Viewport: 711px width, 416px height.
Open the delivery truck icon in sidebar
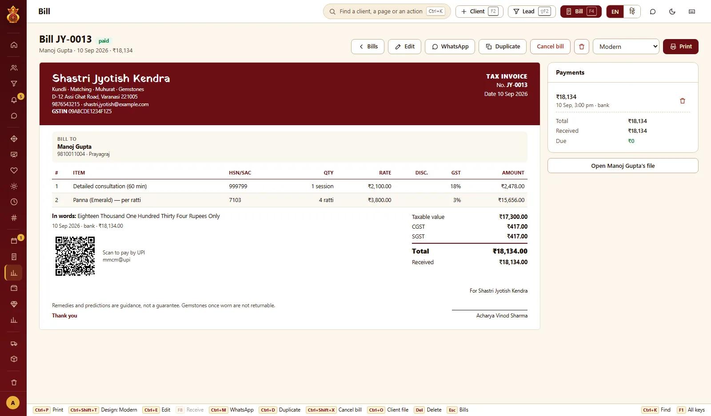click(14, 343)
